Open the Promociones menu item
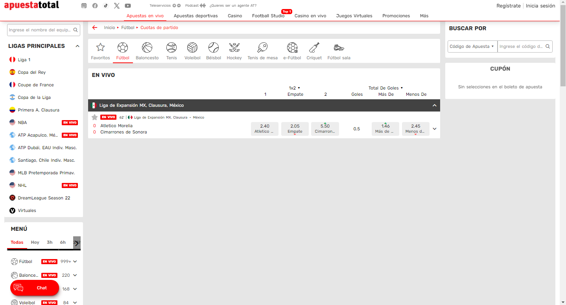The height and width of the screenshot is (305, 566). pyautogui.click(x=396, y=16)
